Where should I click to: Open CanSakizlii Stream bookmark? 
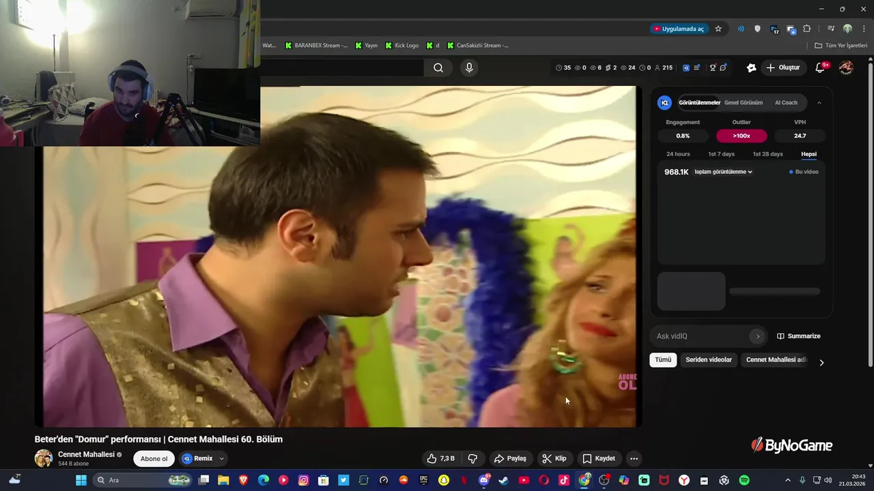click(478, 45)
